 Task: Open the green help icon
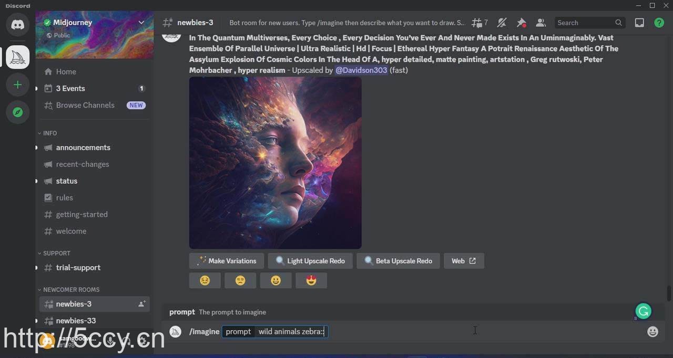[x=659, y=23]
